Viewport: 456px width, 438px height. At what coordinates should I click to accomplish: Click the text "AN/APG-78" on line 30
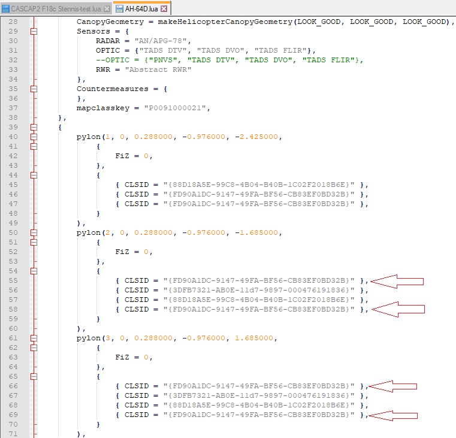pos(160,41)
